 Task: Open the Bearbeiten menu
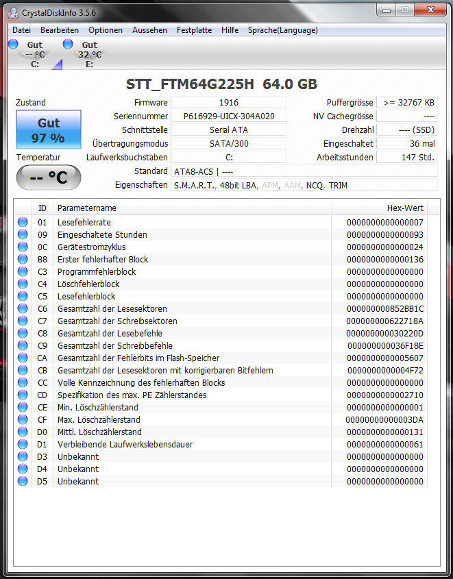pos(60,30)
